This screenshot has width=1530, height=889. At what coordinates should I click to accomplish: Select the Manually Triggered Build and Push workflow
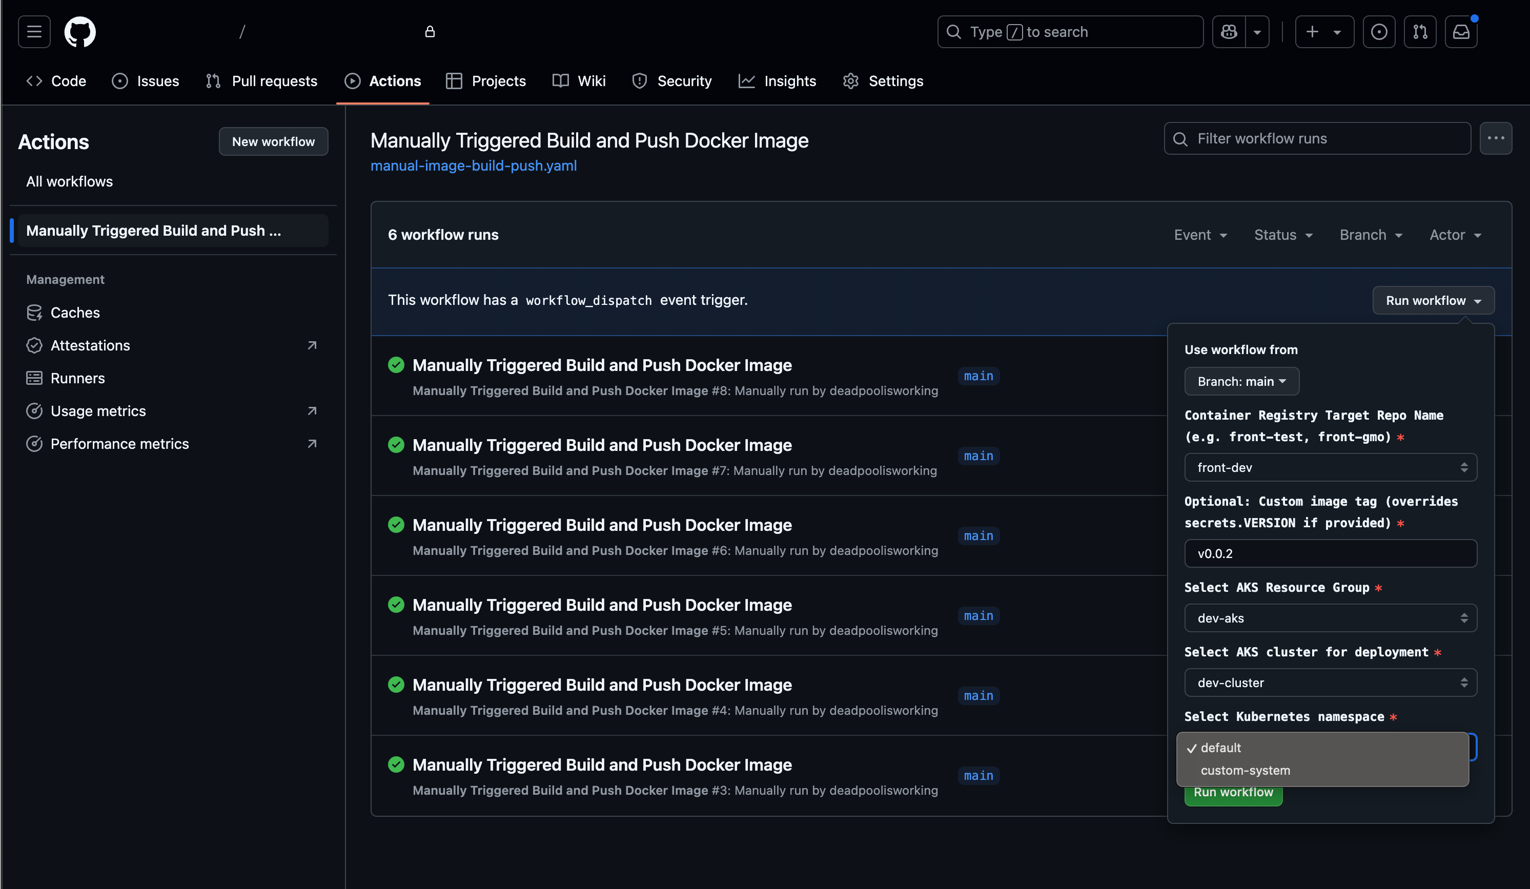point(173,231)
